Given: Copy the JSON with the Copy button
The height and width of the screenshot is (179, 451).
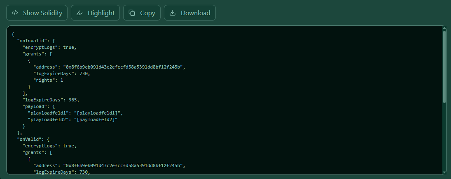Looking at the screenshot, I should click(142, 13).
